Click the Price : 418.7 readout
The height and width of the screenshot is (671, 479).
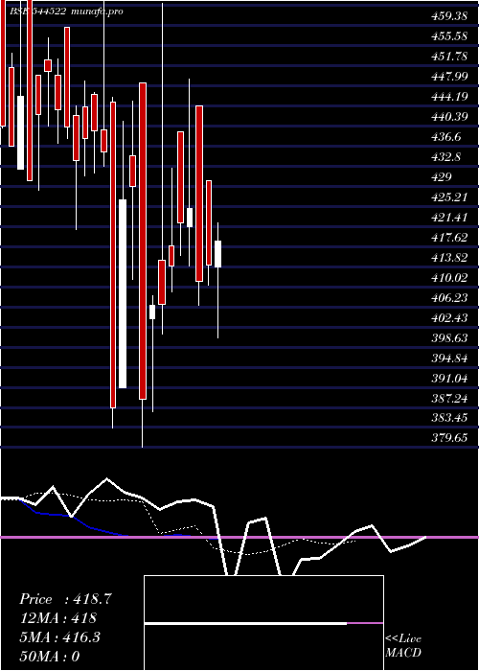[x=65, y=599]
